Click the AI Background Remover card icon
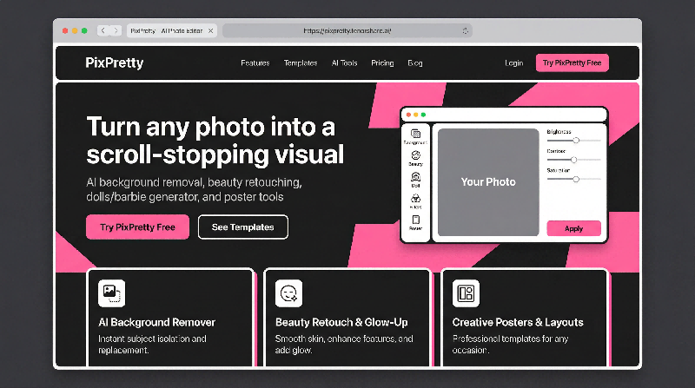This screenshot has width=695, height=388. [111, 293]
